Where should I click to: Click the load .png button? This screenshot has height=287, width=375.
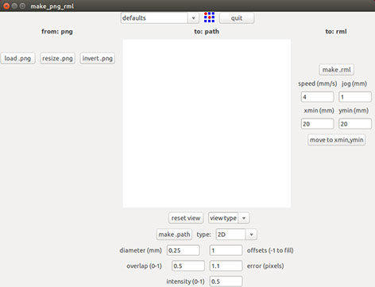coord(17,58)
